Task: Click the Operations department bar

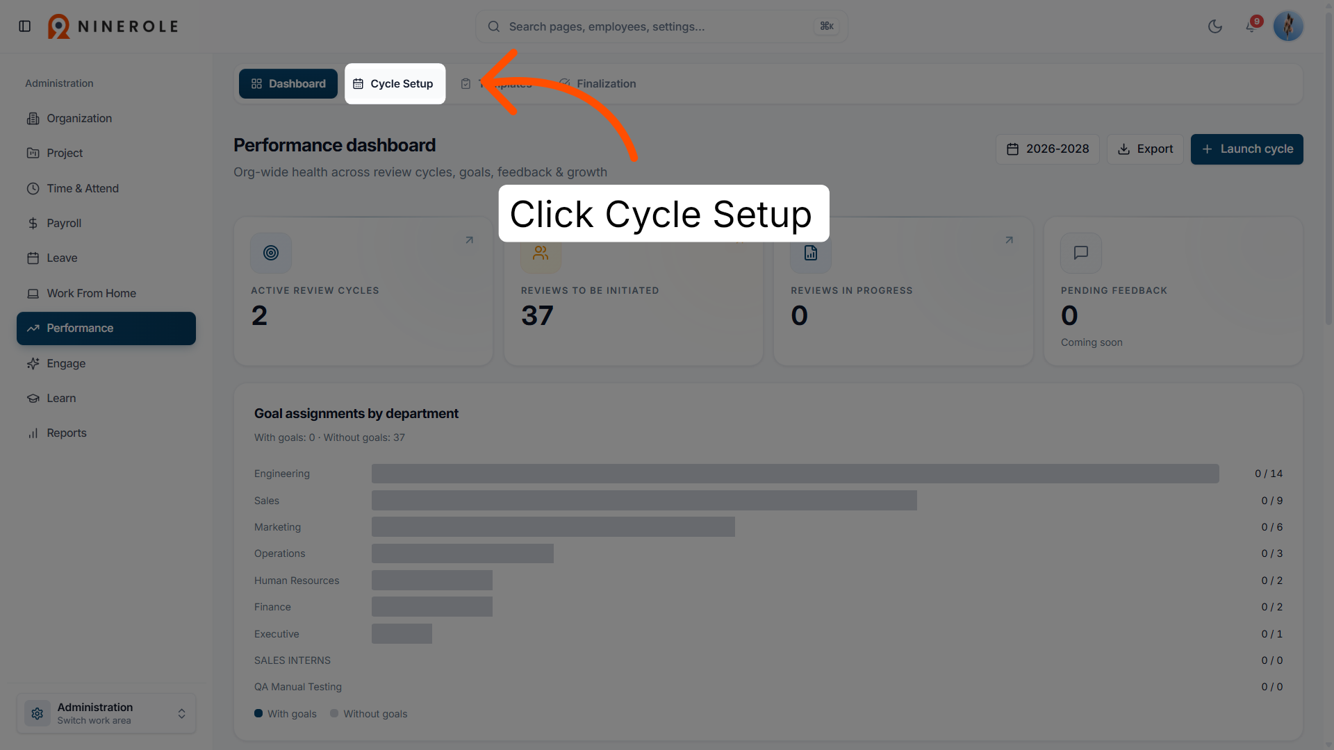Action: click(463, 553)
